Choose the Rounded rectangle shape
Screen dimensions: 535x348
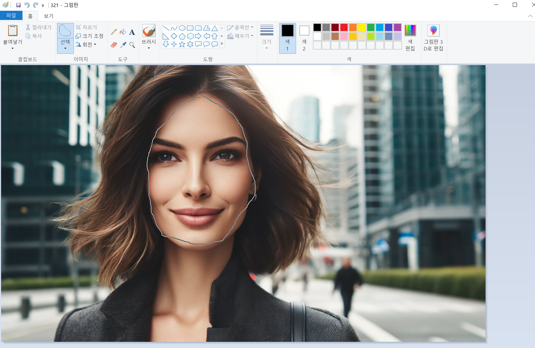tap(198, 28)
